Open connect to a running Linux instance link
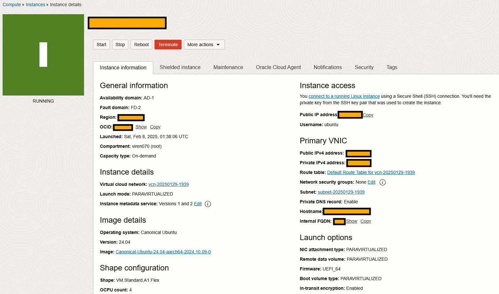 pos(344,96)
